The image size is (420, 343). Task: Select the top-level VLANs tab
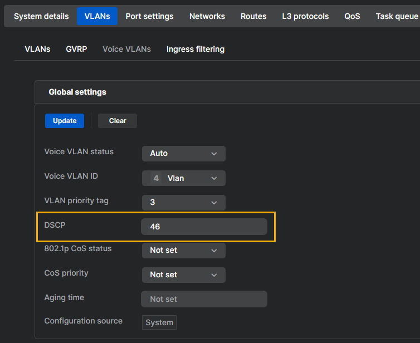tap(97, 16)
